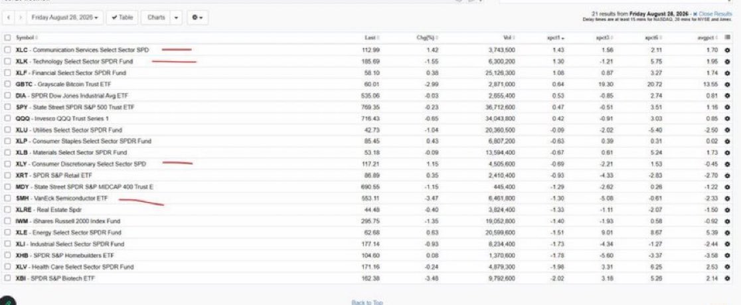The width and height of the screenshot is (741, 305).
Task: Open the gear options for the XRT row
Action: pos(727,175)
